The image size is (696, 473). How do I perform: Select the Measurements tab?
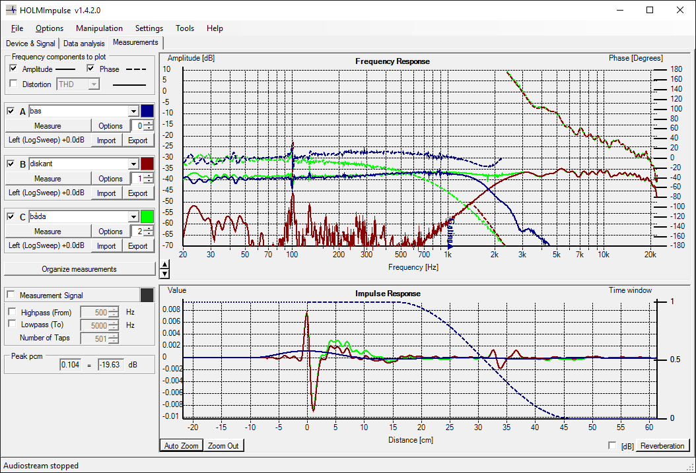[x=135, y=43]
